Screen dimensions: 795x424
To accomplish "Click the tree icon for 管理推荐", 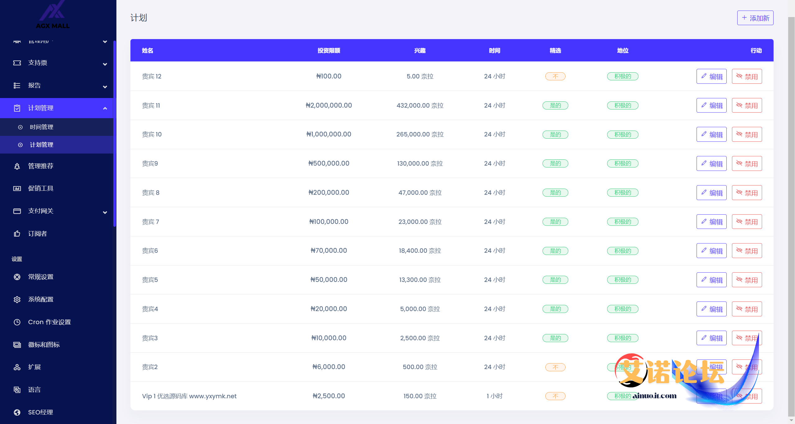I will (x=17, y=166).
